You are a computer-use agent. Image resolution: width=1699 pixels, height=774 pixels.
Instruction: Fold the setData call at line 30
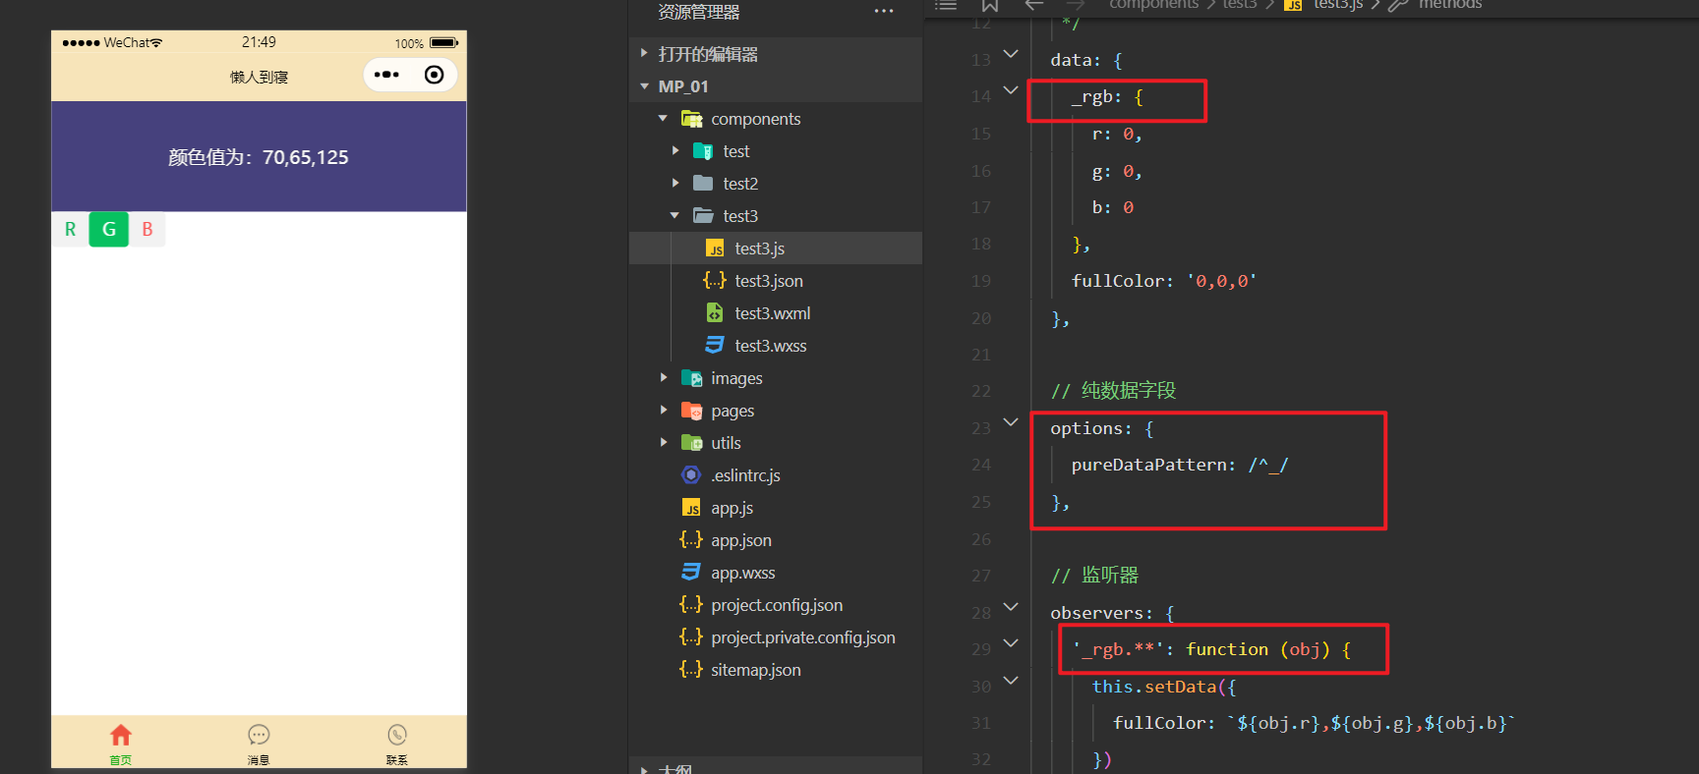click(1011, 681)
